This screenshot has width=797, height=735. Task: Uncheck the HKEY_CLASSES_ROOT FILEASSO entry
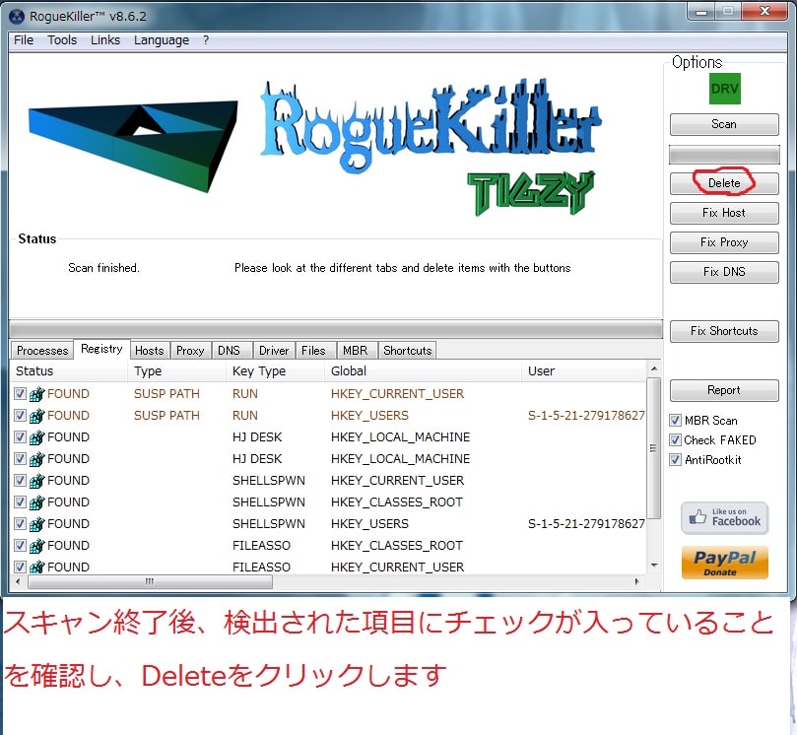click(20, 546)
